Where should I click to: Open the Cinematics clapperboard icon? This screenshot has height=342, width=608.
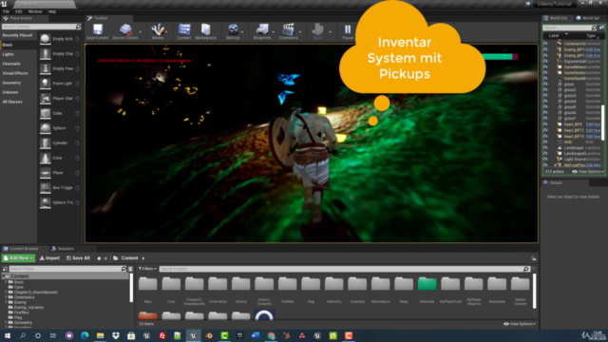click(x=288, y=29)
